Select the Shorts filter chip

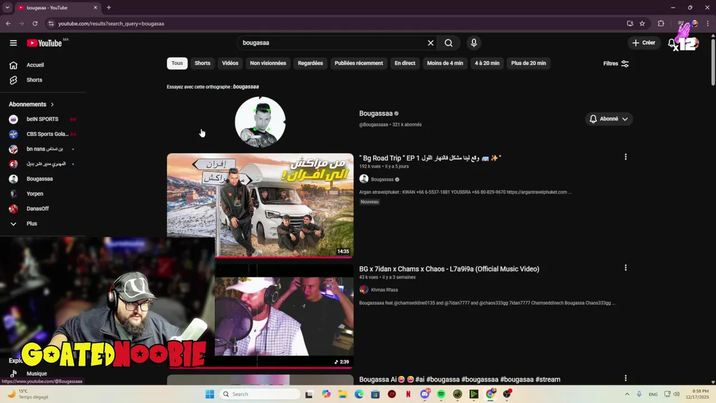click(x=202, y=63)
